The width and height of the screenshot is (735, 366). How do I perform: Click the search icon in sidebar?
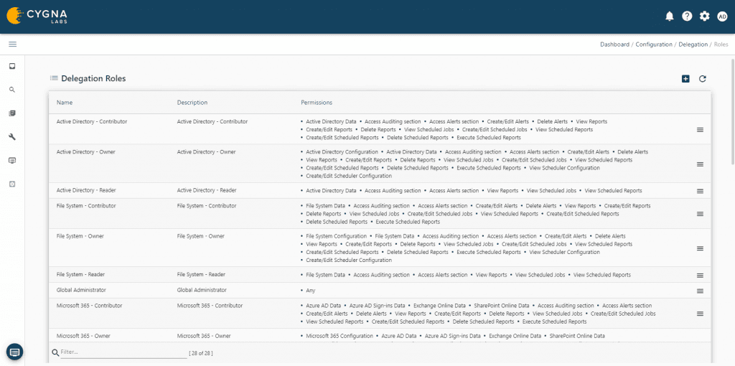[12, 90]
